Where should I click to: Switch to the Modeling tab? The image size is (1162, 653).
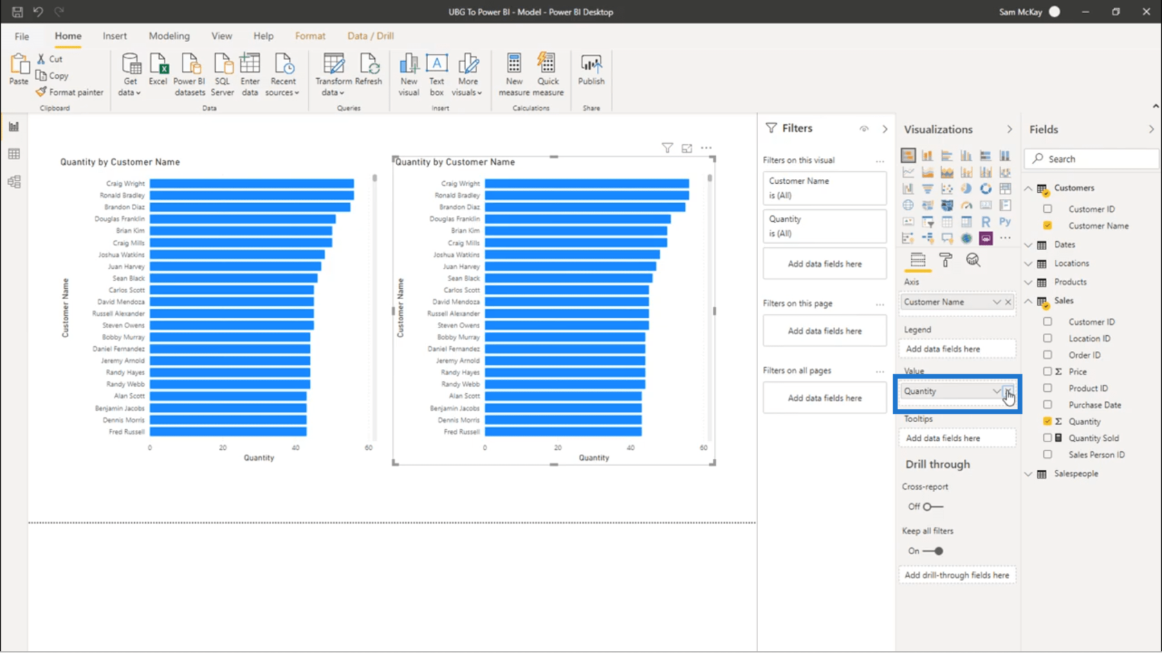click(x=169, y=36)
